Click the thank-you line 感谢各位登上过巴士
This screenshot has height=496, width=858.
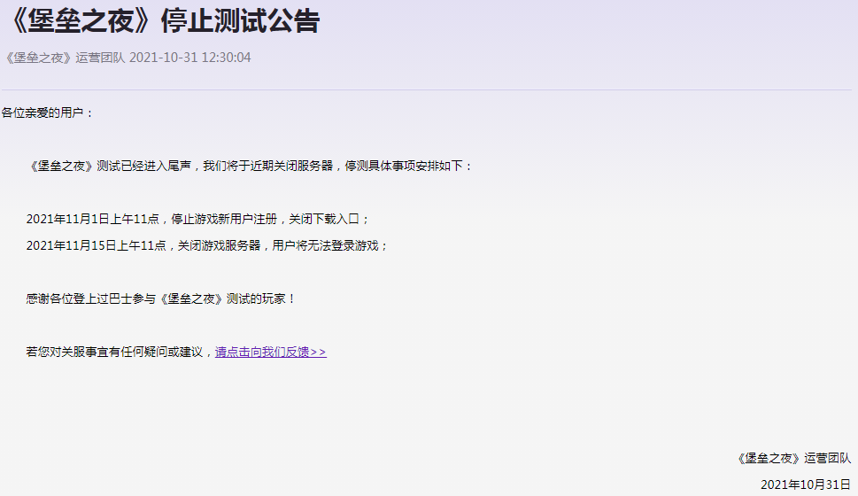161,298
